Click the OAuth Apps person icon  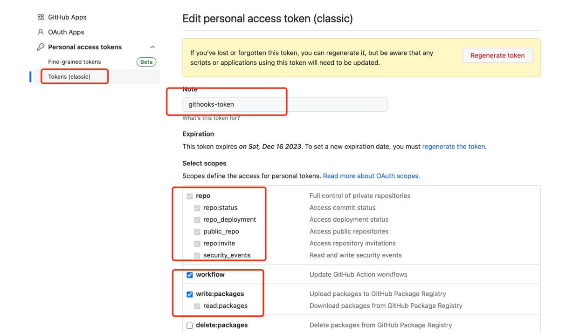pyautogui.click(x=41, y=32)
